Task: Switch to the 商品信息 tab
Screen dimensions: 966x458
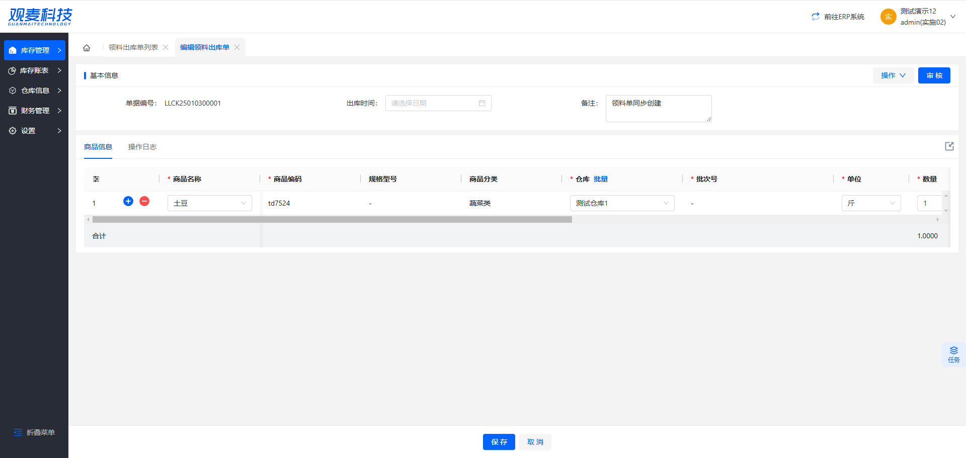Action: [x=98, y=147]
